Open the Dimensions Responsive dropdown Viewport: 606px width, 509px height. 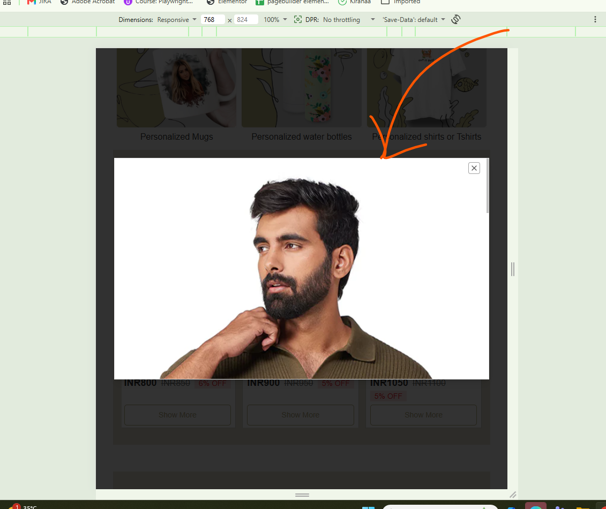[177, 20]
